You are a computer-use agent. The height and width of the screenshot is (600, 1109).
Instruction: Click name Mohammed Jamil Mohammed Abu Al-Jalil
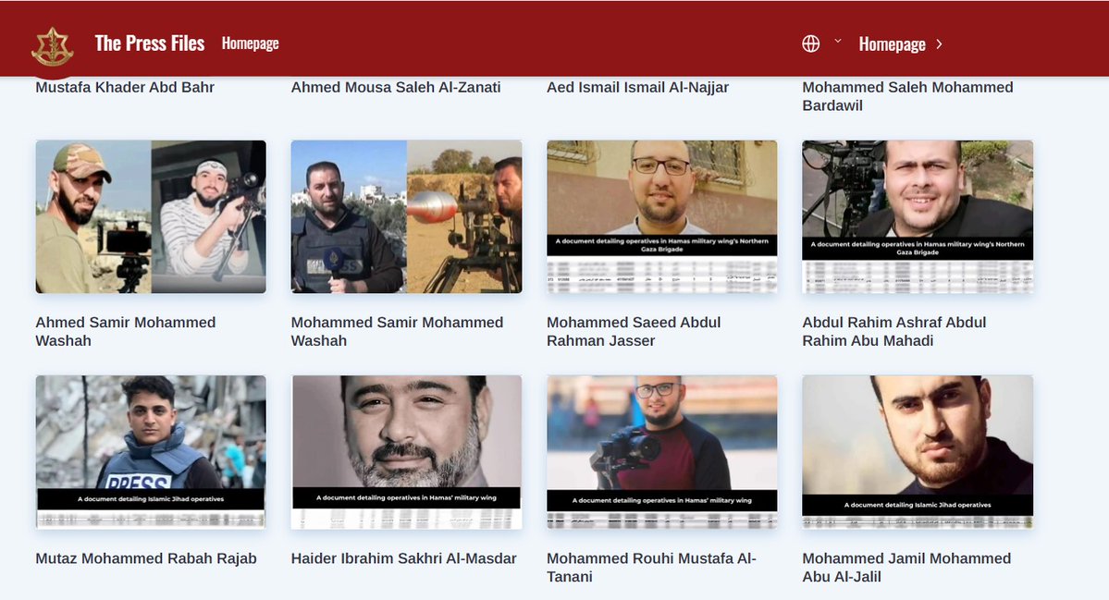tap(906, 568)
